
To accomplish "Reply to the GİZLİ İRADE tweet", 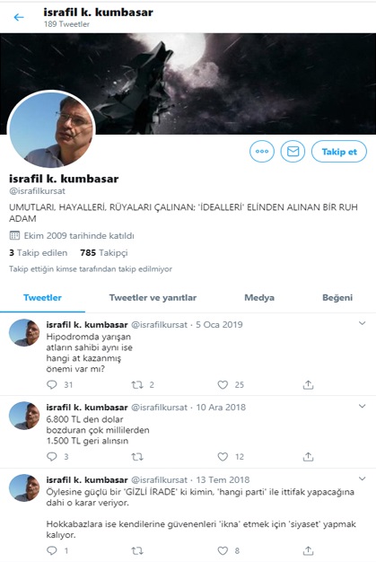I will click(x=52, y=550).
